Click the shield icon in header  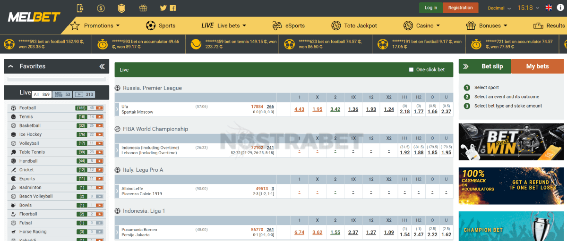(122, 8)
